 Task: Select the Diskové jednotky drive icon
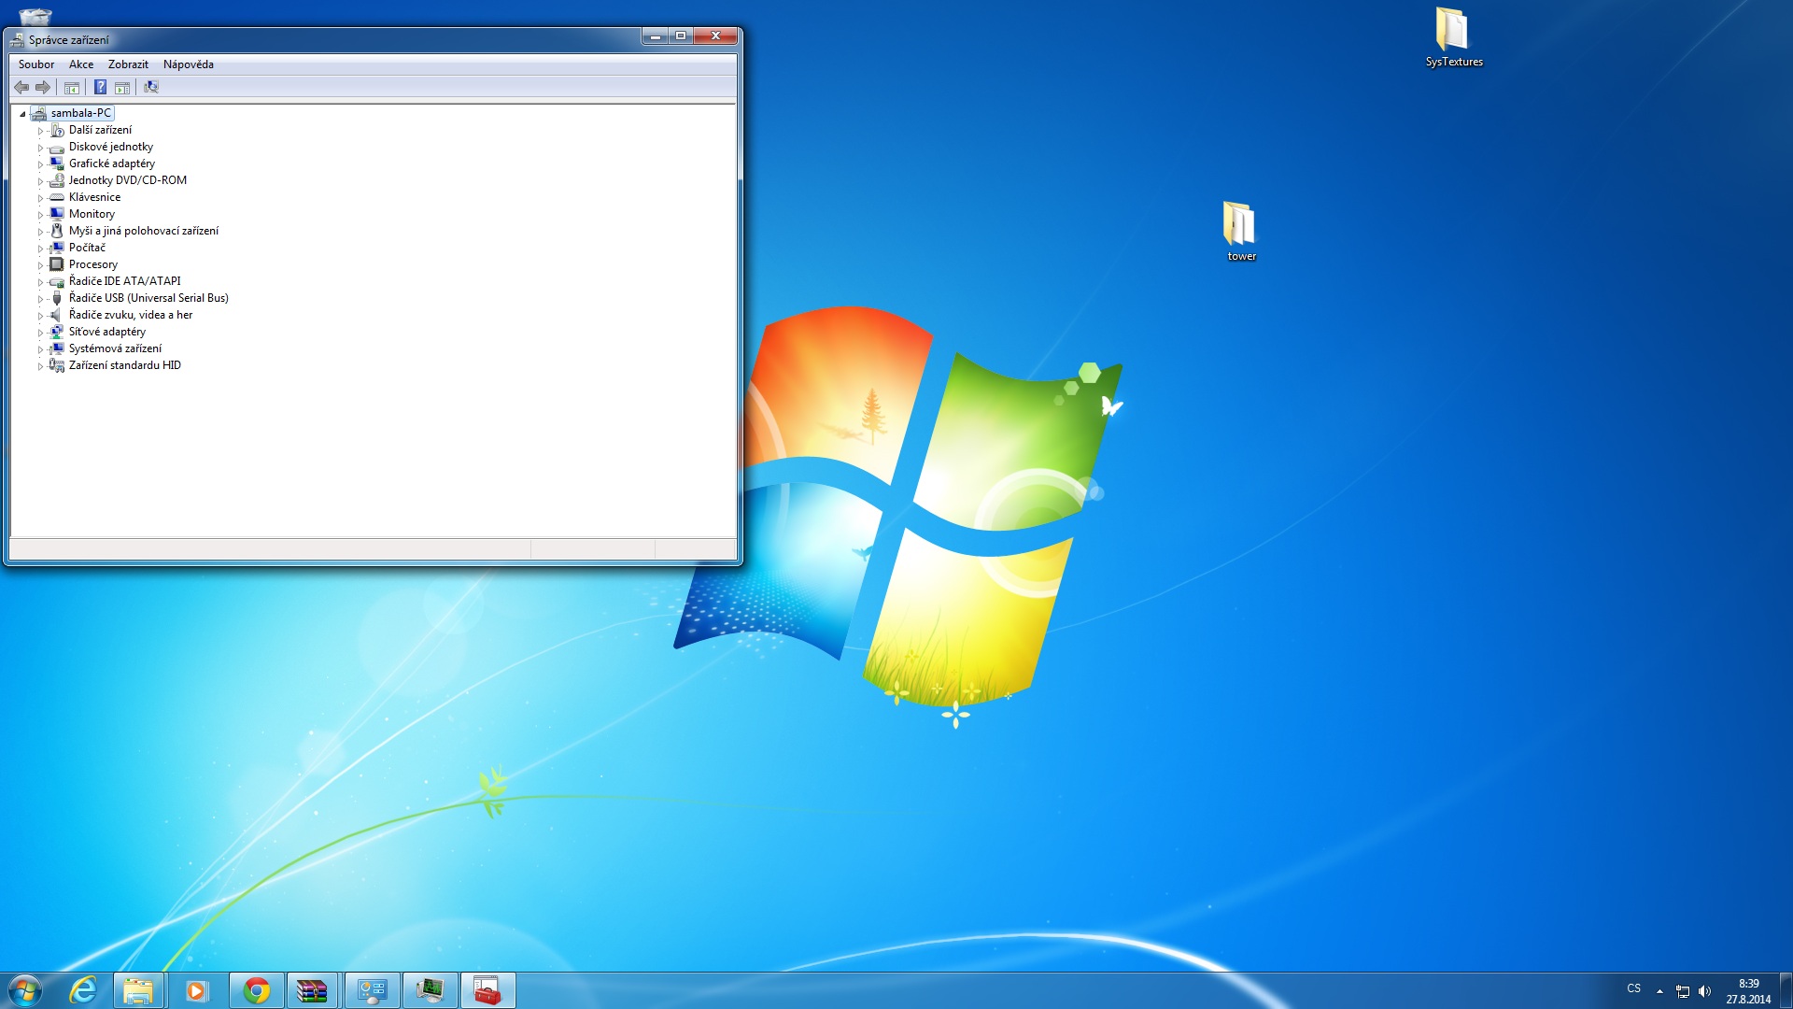tap(57, 148)
